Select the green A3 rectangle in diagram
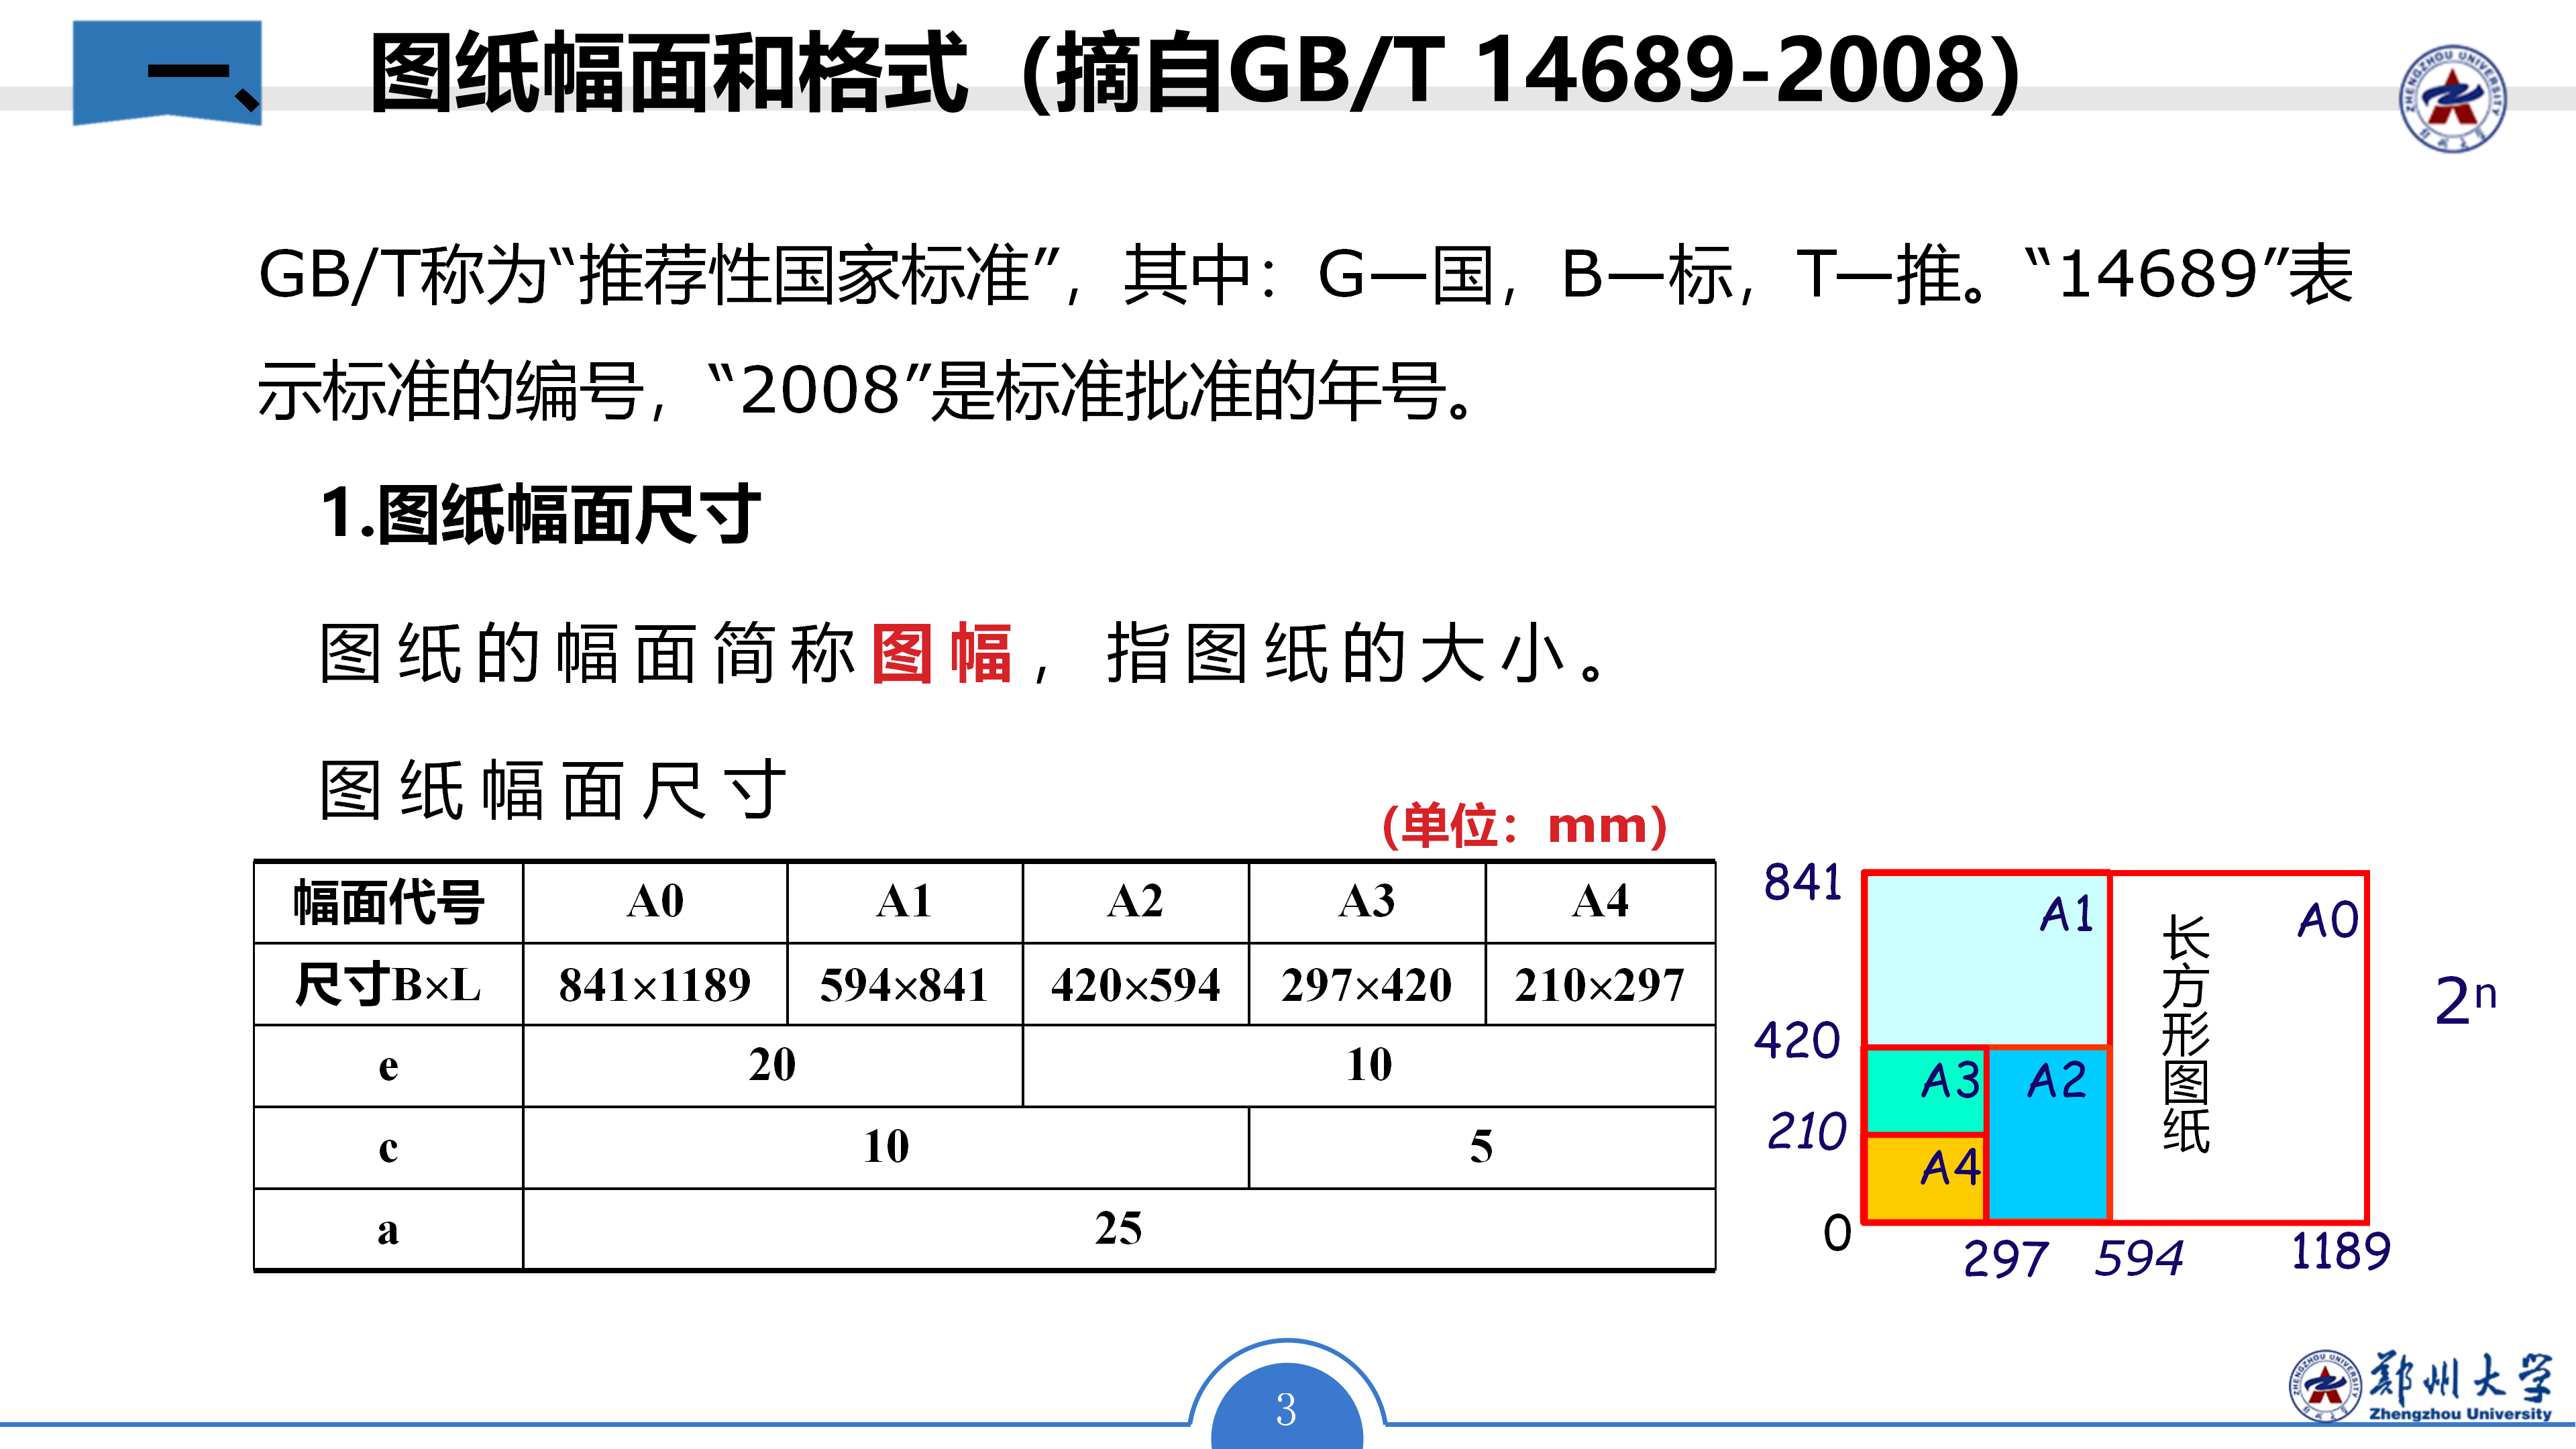Image resolution: width=2576 pixels, height=1449 pixels. (1925, 1090)
